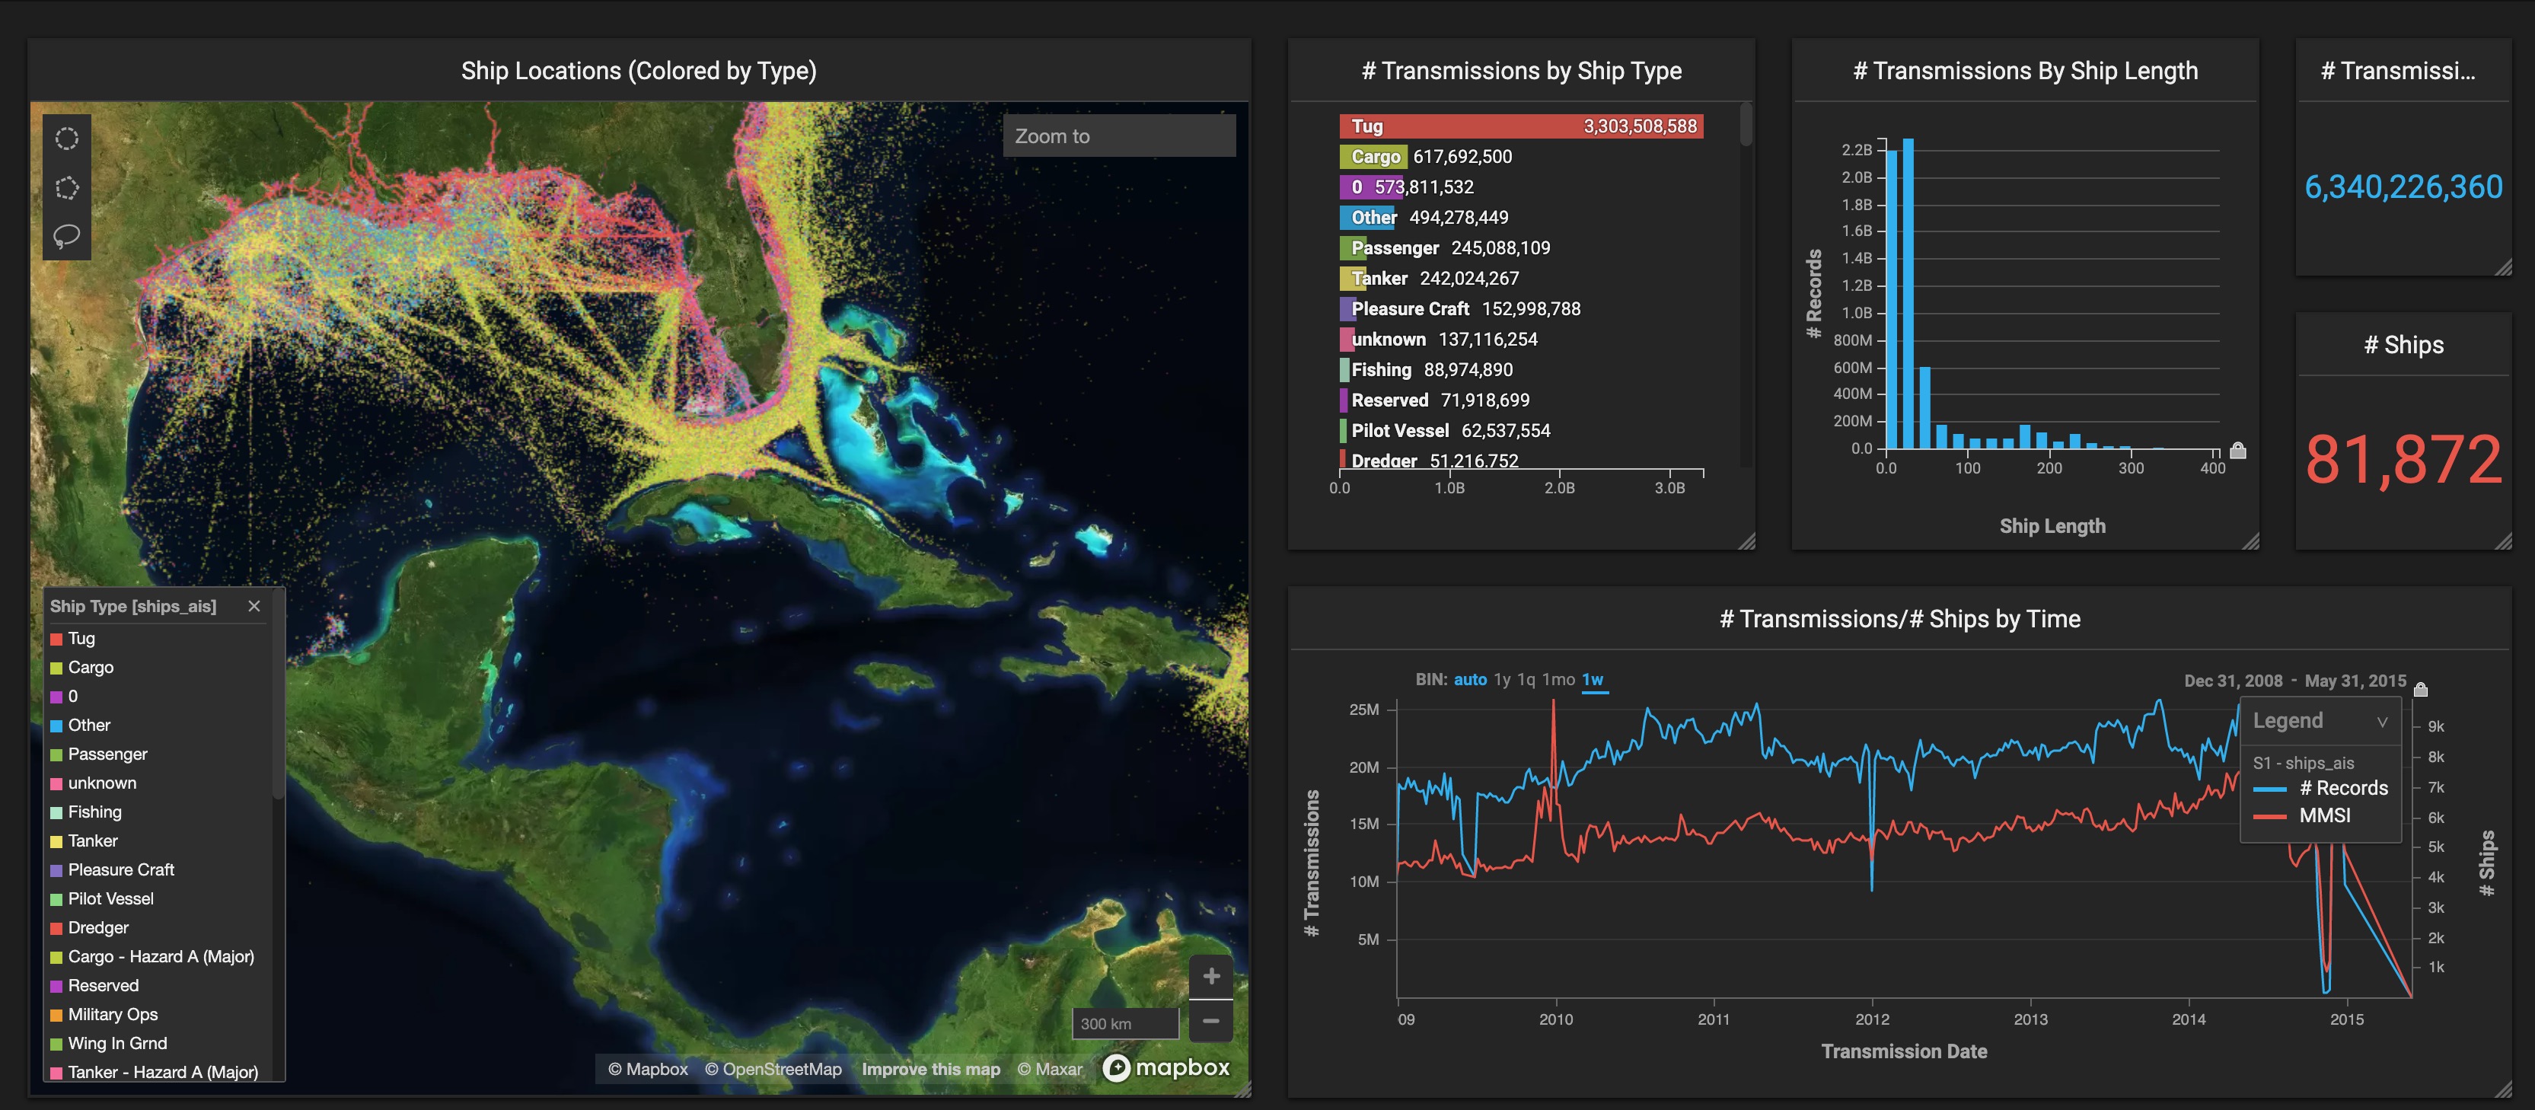
Task: Open the Zoom to search box
Action: pos(1118,136)
